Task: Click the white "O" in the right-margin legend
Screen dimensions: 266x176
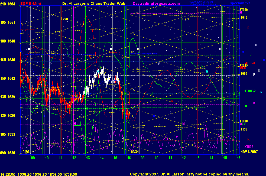Action: (254, 74)
